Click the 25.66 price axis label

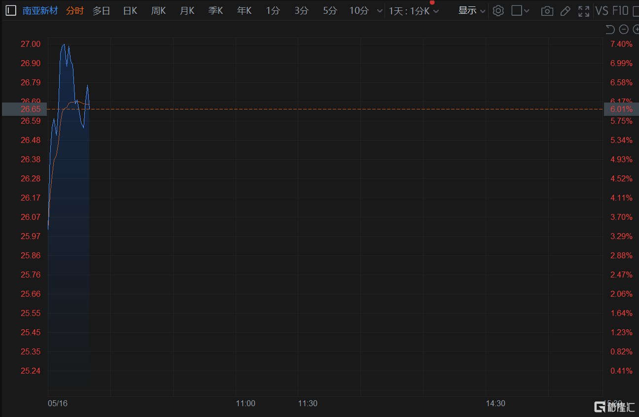[31, 294]
